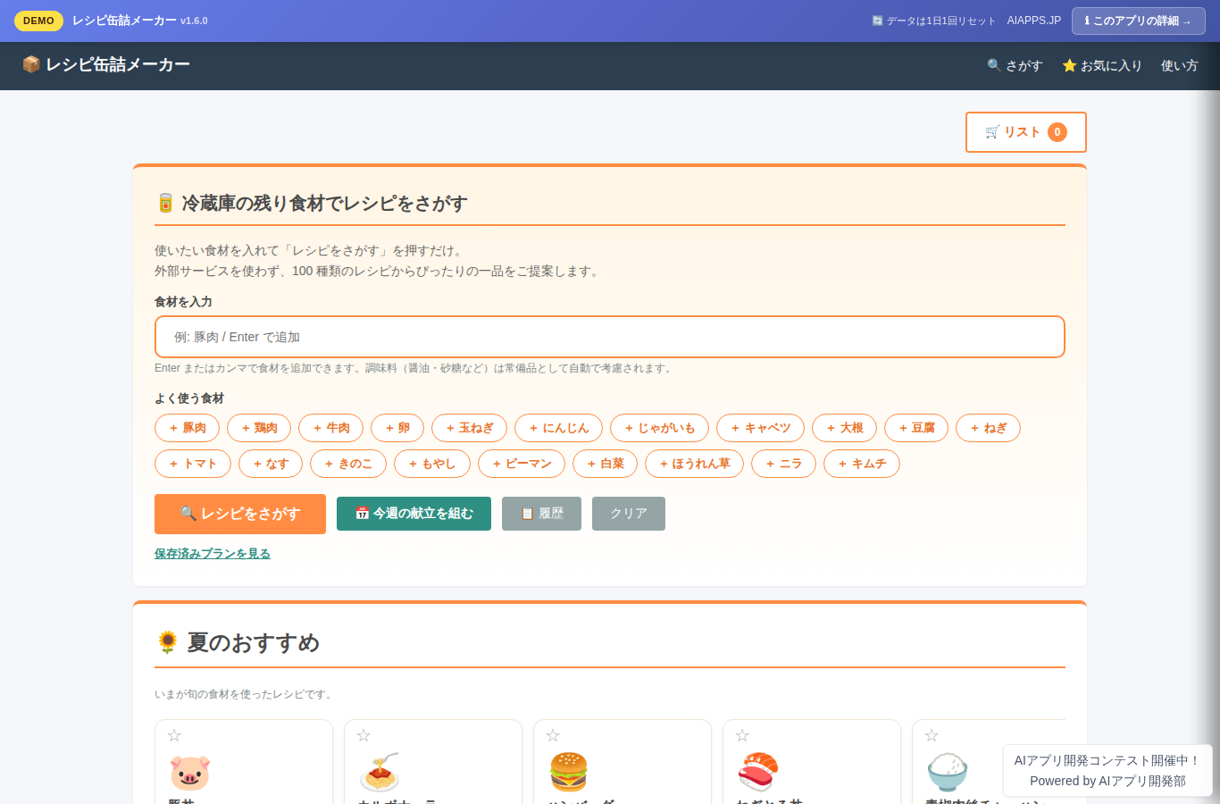The width and height of the screenshot is (1220, 804).
Task: Add 大根 ingredient chip
Action: (844, 428)
